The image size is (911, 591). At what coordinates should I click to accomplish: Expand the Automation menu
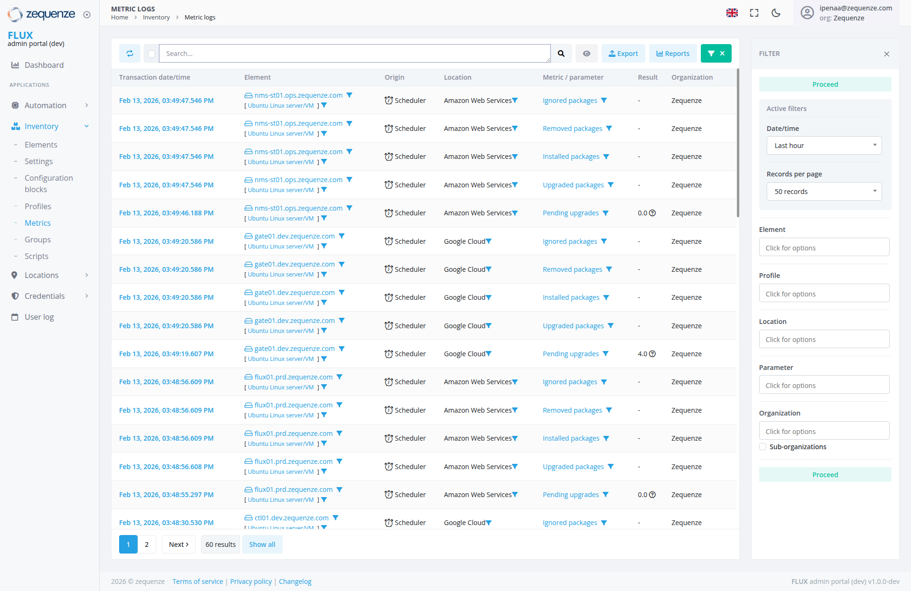point(49,105)
